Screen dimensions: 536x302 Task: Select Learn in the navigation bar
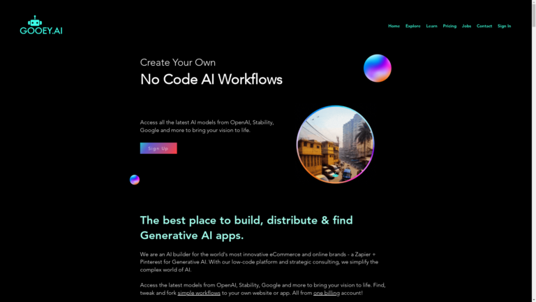click(x=431, y=26)
